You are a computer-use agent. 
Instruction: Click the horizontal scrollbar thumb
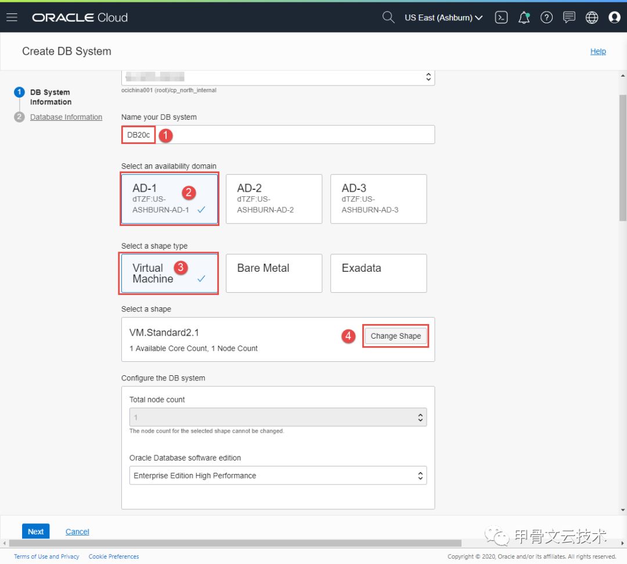click(235, 543)
